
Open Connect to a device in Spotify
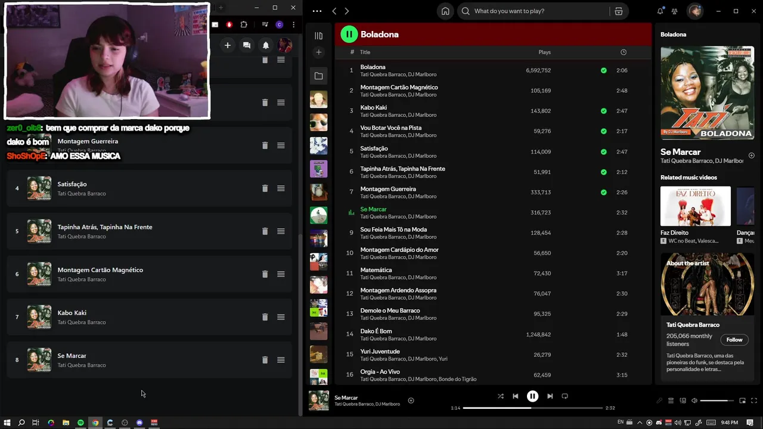click(x=683, y=400)
